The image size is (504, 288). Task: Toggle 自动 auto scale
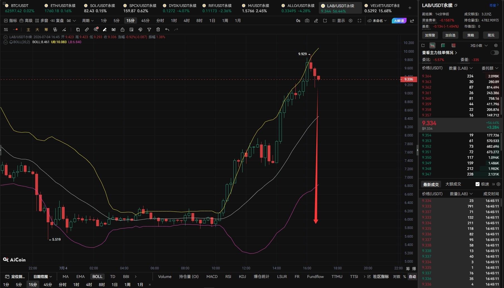(412, 277)
